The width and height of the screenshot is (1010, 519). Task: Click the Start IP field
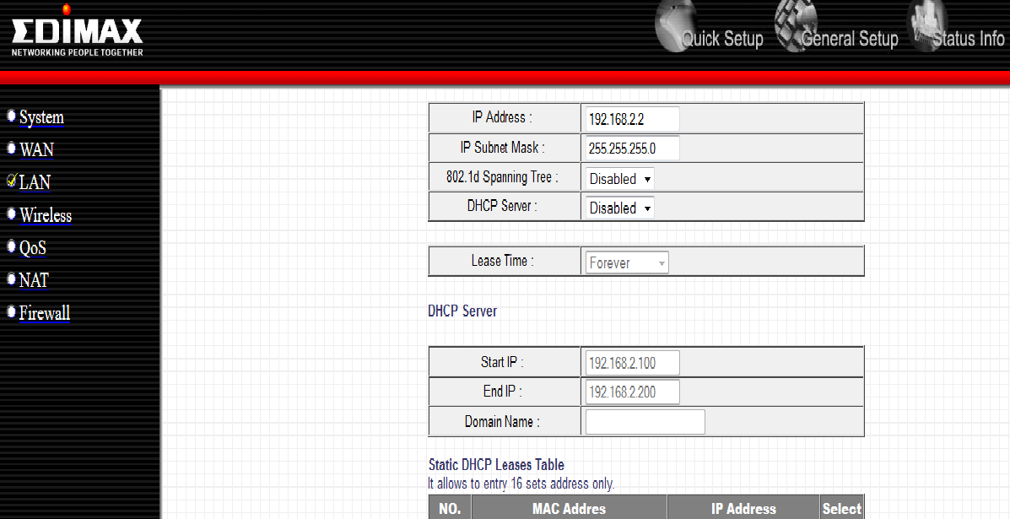pos(632,363)
